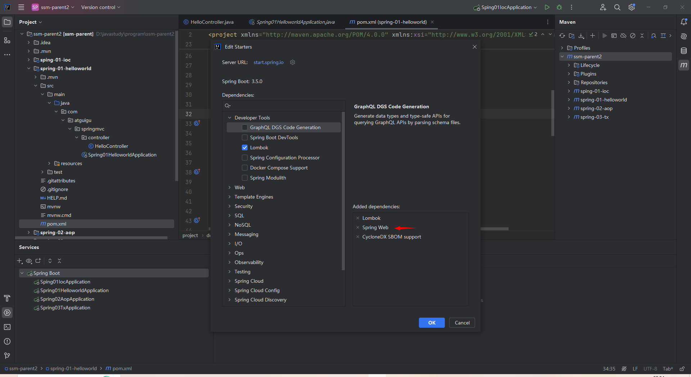The image size is (691, 377).
Task: Open the Git tool window icon
Action: [x=7, y=356]
